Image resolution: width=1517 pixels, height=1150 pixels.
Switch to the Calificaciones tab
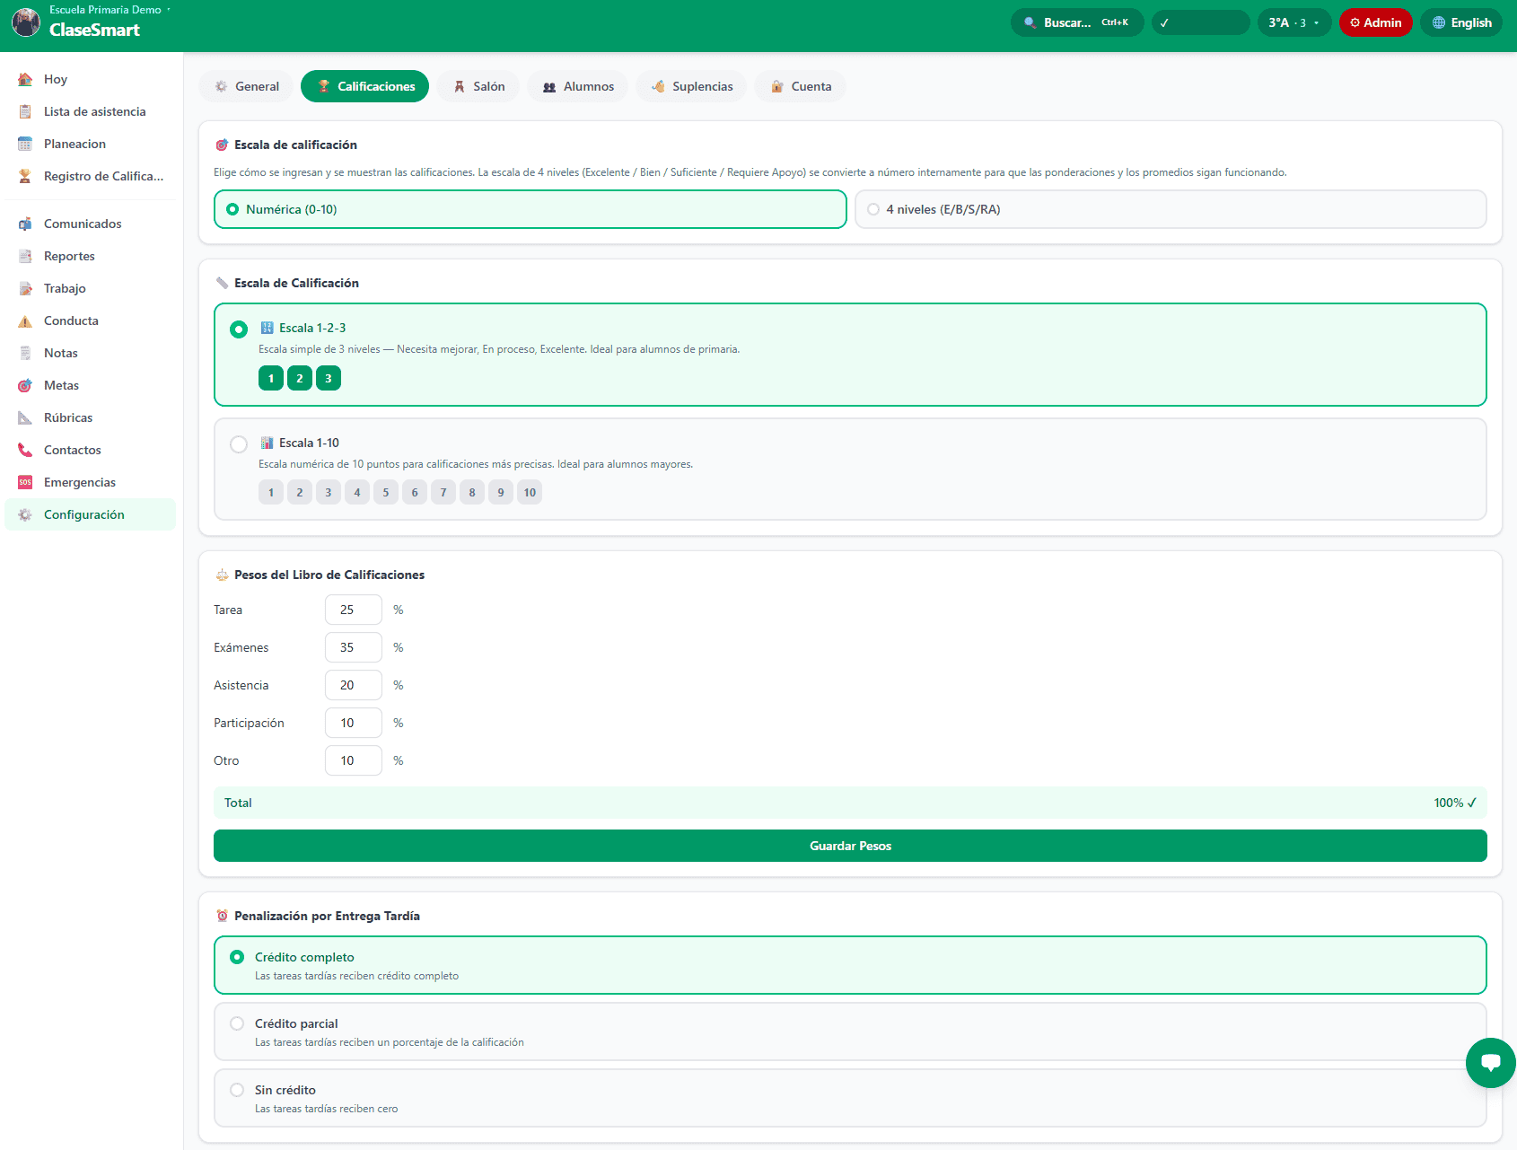pos(364,86)
